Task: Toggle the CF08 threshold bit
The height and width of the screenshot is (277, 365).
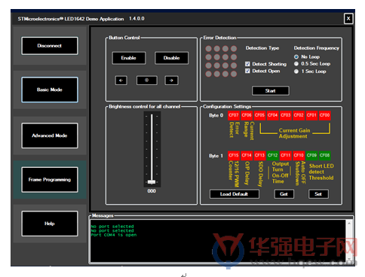Action: pos(324,155)
